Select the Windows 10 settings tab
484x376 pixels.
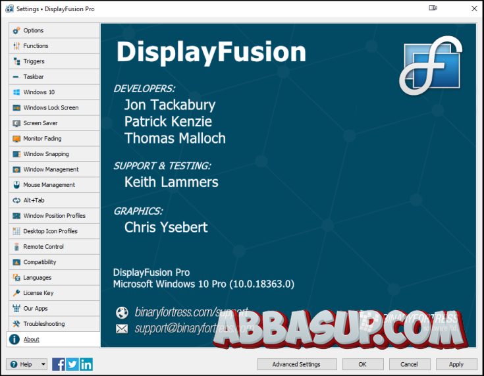click(x=54, y=92)
